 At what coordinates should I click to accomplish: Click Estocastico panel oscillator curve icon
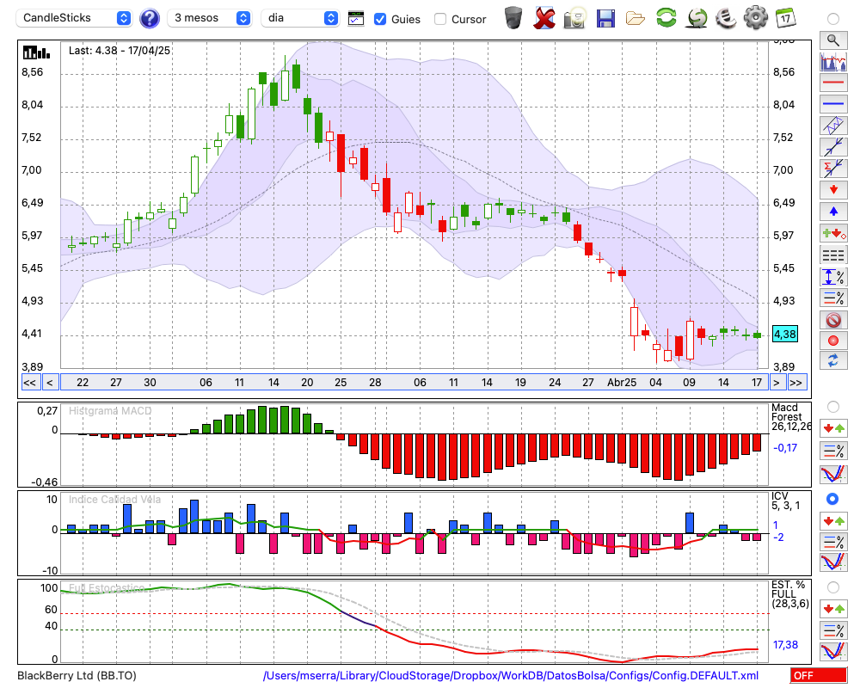pyautogui.click(x=833, y=651)
